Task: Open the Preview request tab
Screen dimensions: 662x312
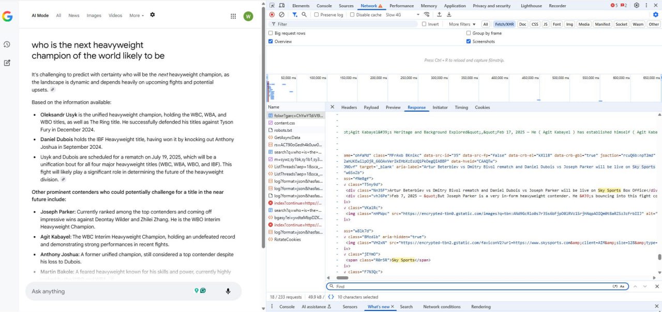Action: point(393,107)
